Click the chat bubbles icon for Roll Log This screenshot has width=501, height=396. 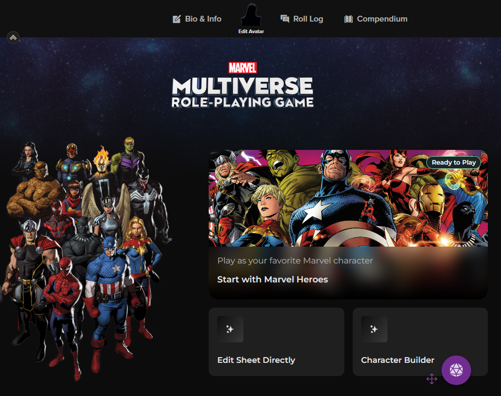pos(285,19)
